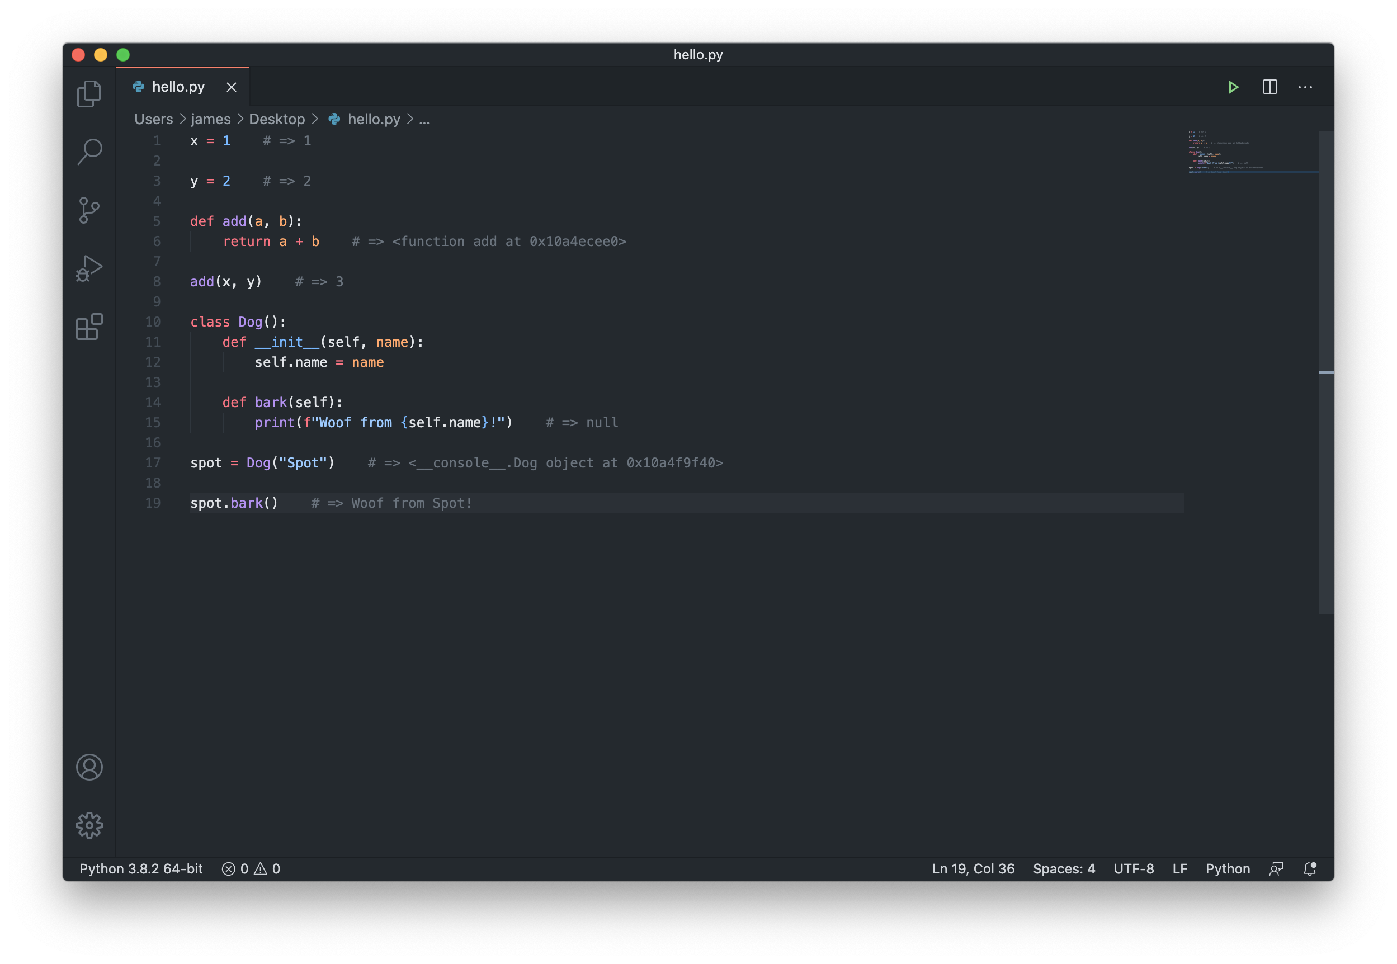The image size is (1397, 964).
Task: Click Ln 19, Col 36 indicator
Action: 973,868
